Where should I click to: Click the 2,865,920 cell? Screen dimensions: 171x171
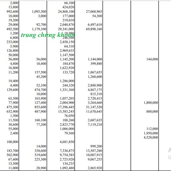[x=95, y=168]
